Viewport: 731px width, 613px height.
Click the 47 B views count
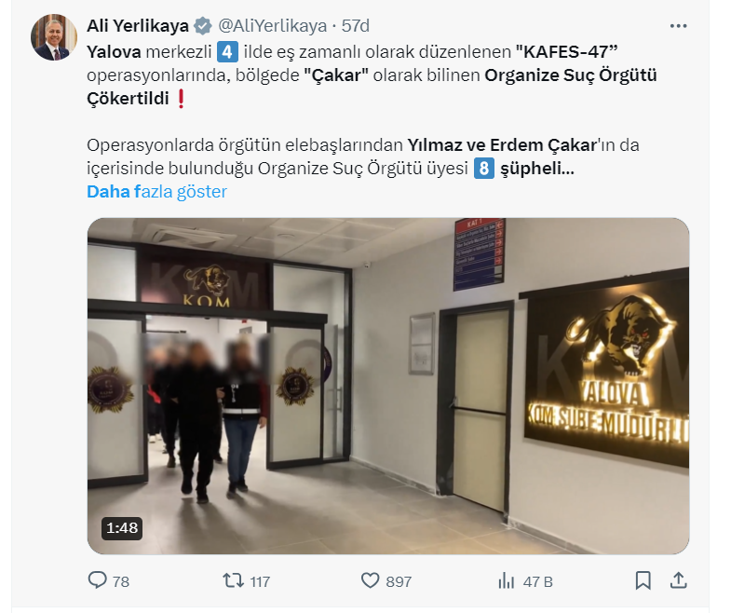coord(537,581)
